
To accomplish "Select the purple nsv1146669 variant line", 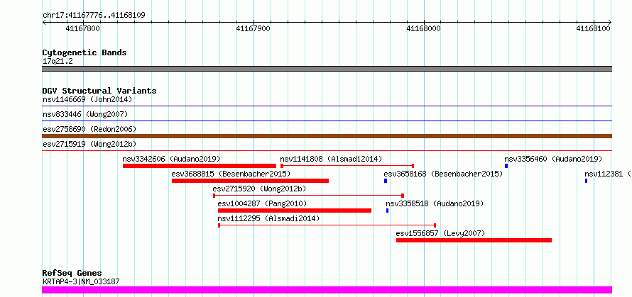I will pos(327,106).
